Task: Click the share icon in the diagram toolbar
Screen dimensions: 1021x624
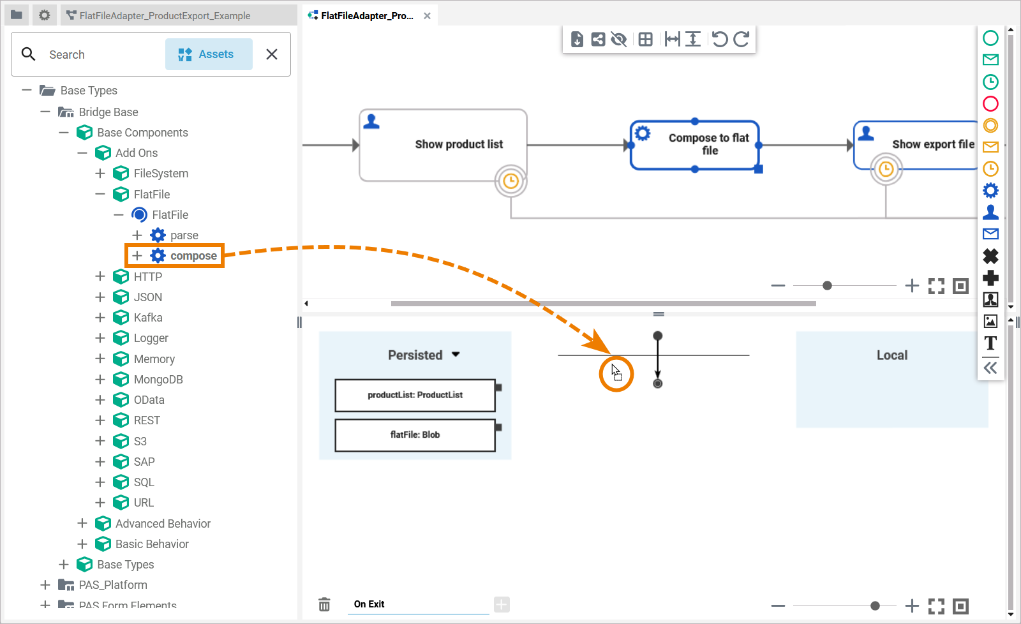Action: (598, 40)
